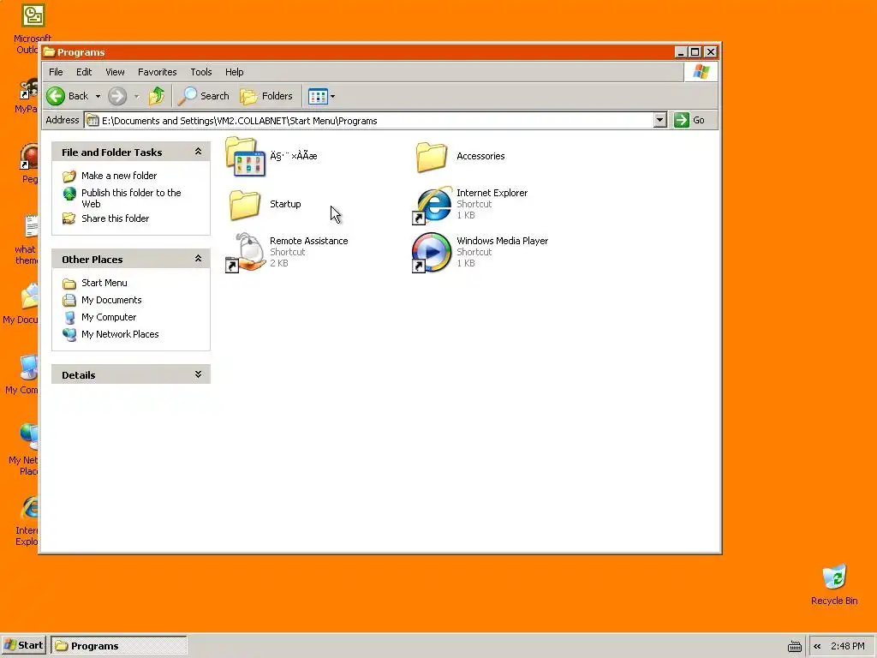Click the Share this folder icon
Image resolution: width=877 pixels, height=658 pixels.
click(x=69, y=218)
